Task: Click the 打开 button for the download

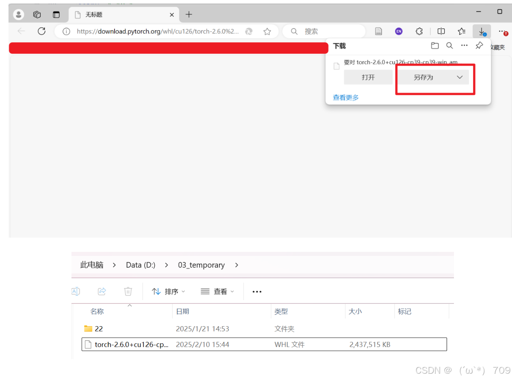Action: coord(368,77)
